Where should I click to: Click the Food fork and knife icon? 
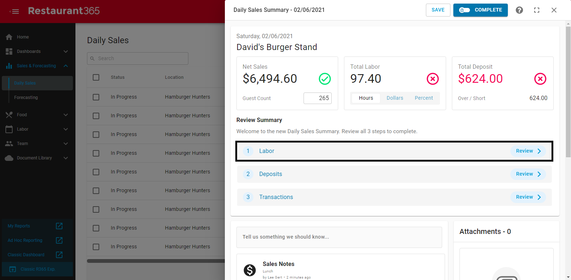pos(9,115)
